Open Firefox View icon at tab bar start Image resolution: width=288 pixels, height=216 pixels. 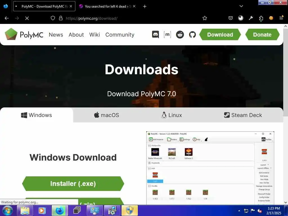tap(6, 6)
